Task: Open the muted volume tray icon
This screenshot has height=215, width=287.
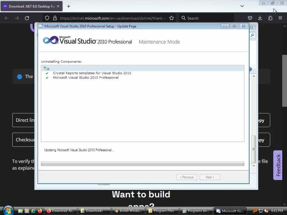Action: tap(266, 211)
